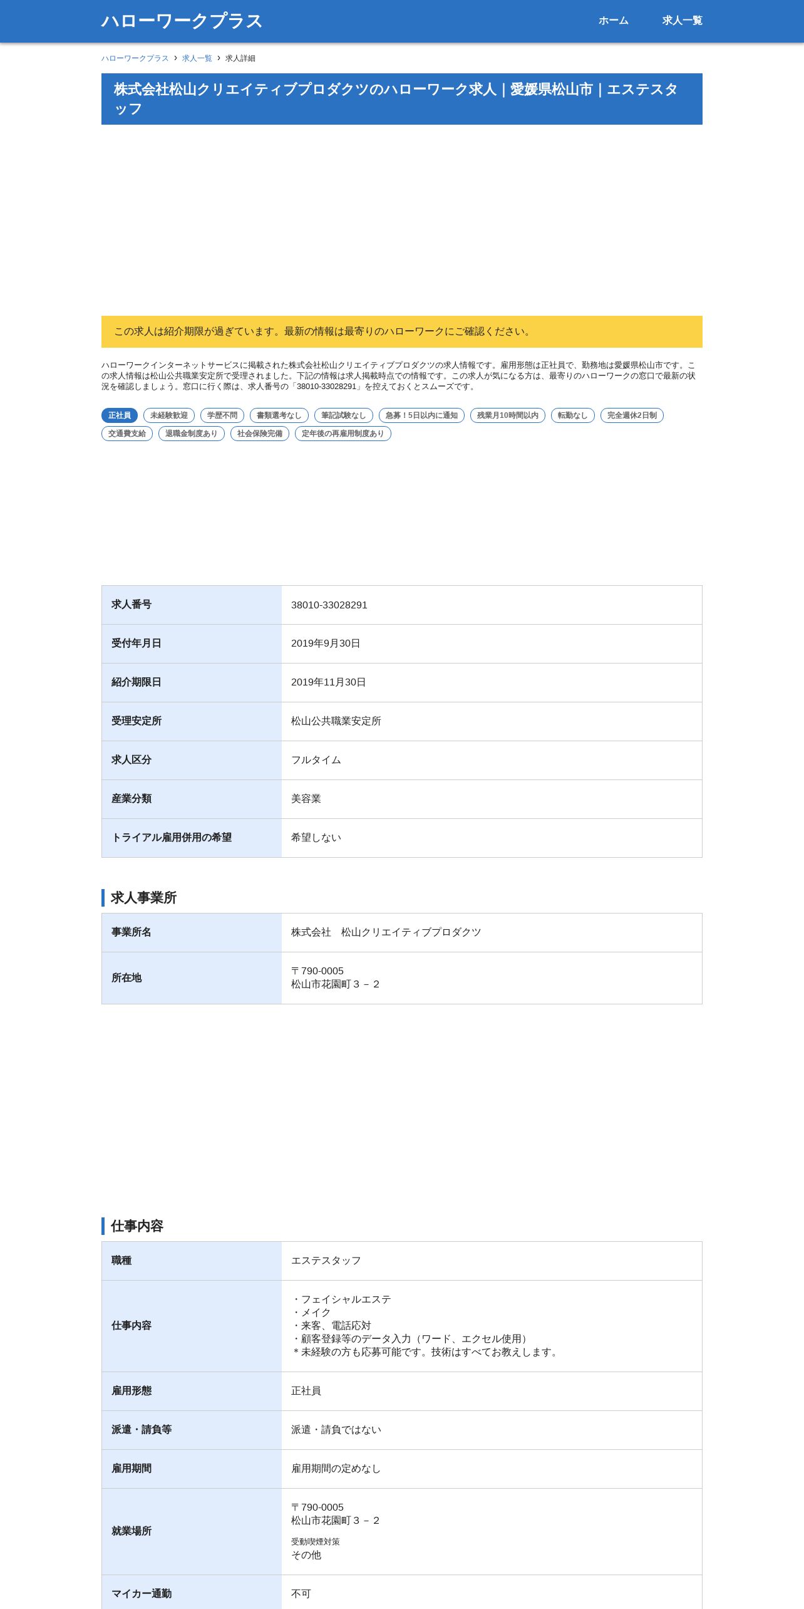Click 所在地 row label
Image resolution: width=804 pixels, height=1609 pixels.
coord(126,978)
